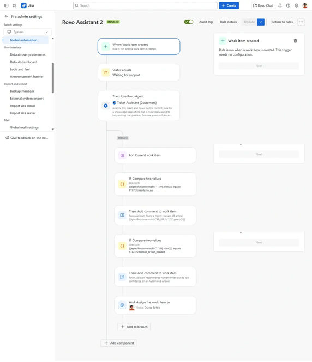The image size is (312, 362).
Task: Open the more options ellipsis menu
Action: pos(301,22)
